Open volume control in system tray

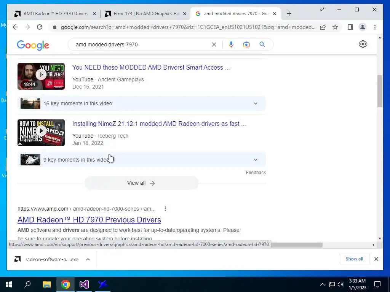pos(340,284)
